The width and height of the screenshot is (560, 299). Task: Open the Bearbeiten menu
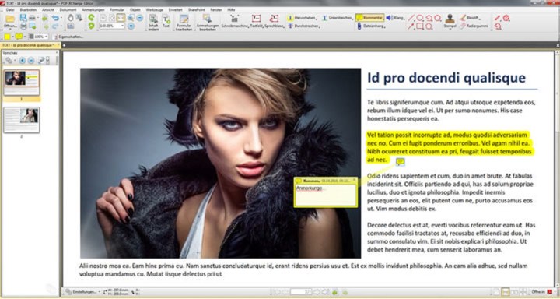coord(28,9)
